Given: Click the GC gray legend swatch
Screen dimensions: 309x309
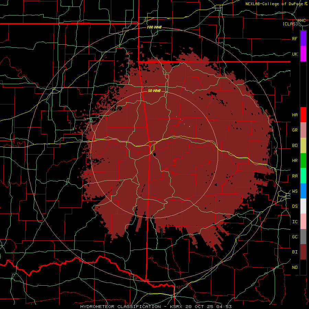Looking at the screenshot, I should 303,237.
